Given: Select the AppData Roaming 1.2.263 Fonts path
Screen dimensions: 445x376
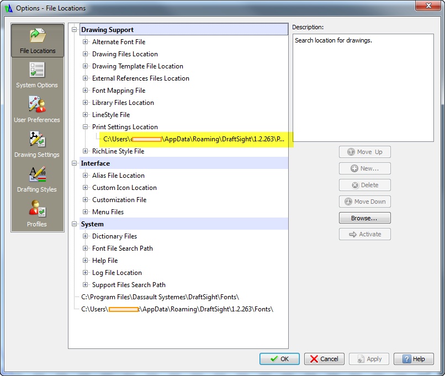Looking at the screenshot, I should [177, 309].
